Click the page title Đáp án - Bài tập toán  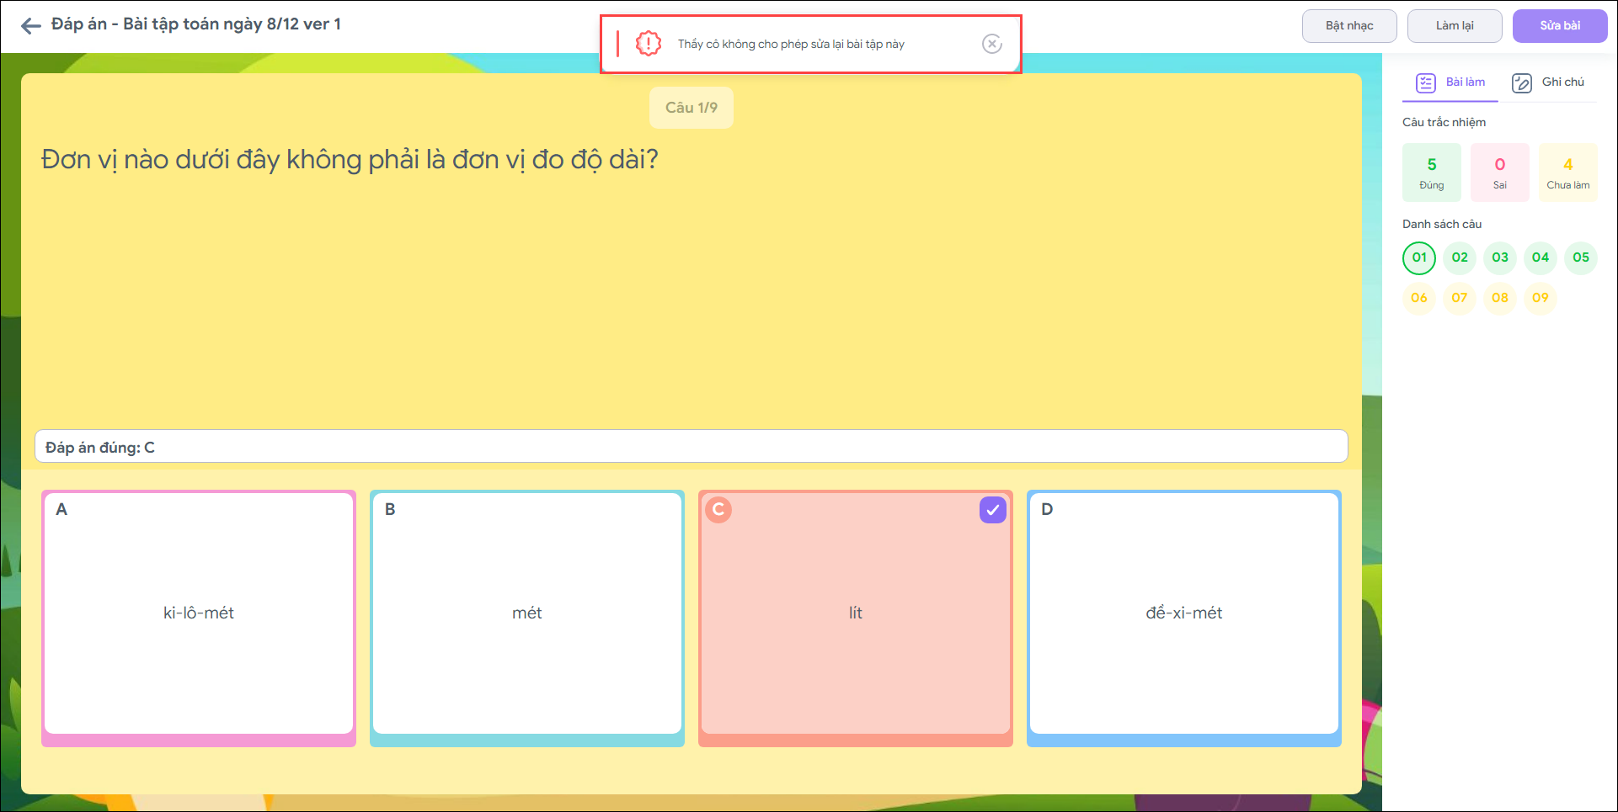click(x=196, y=24)
